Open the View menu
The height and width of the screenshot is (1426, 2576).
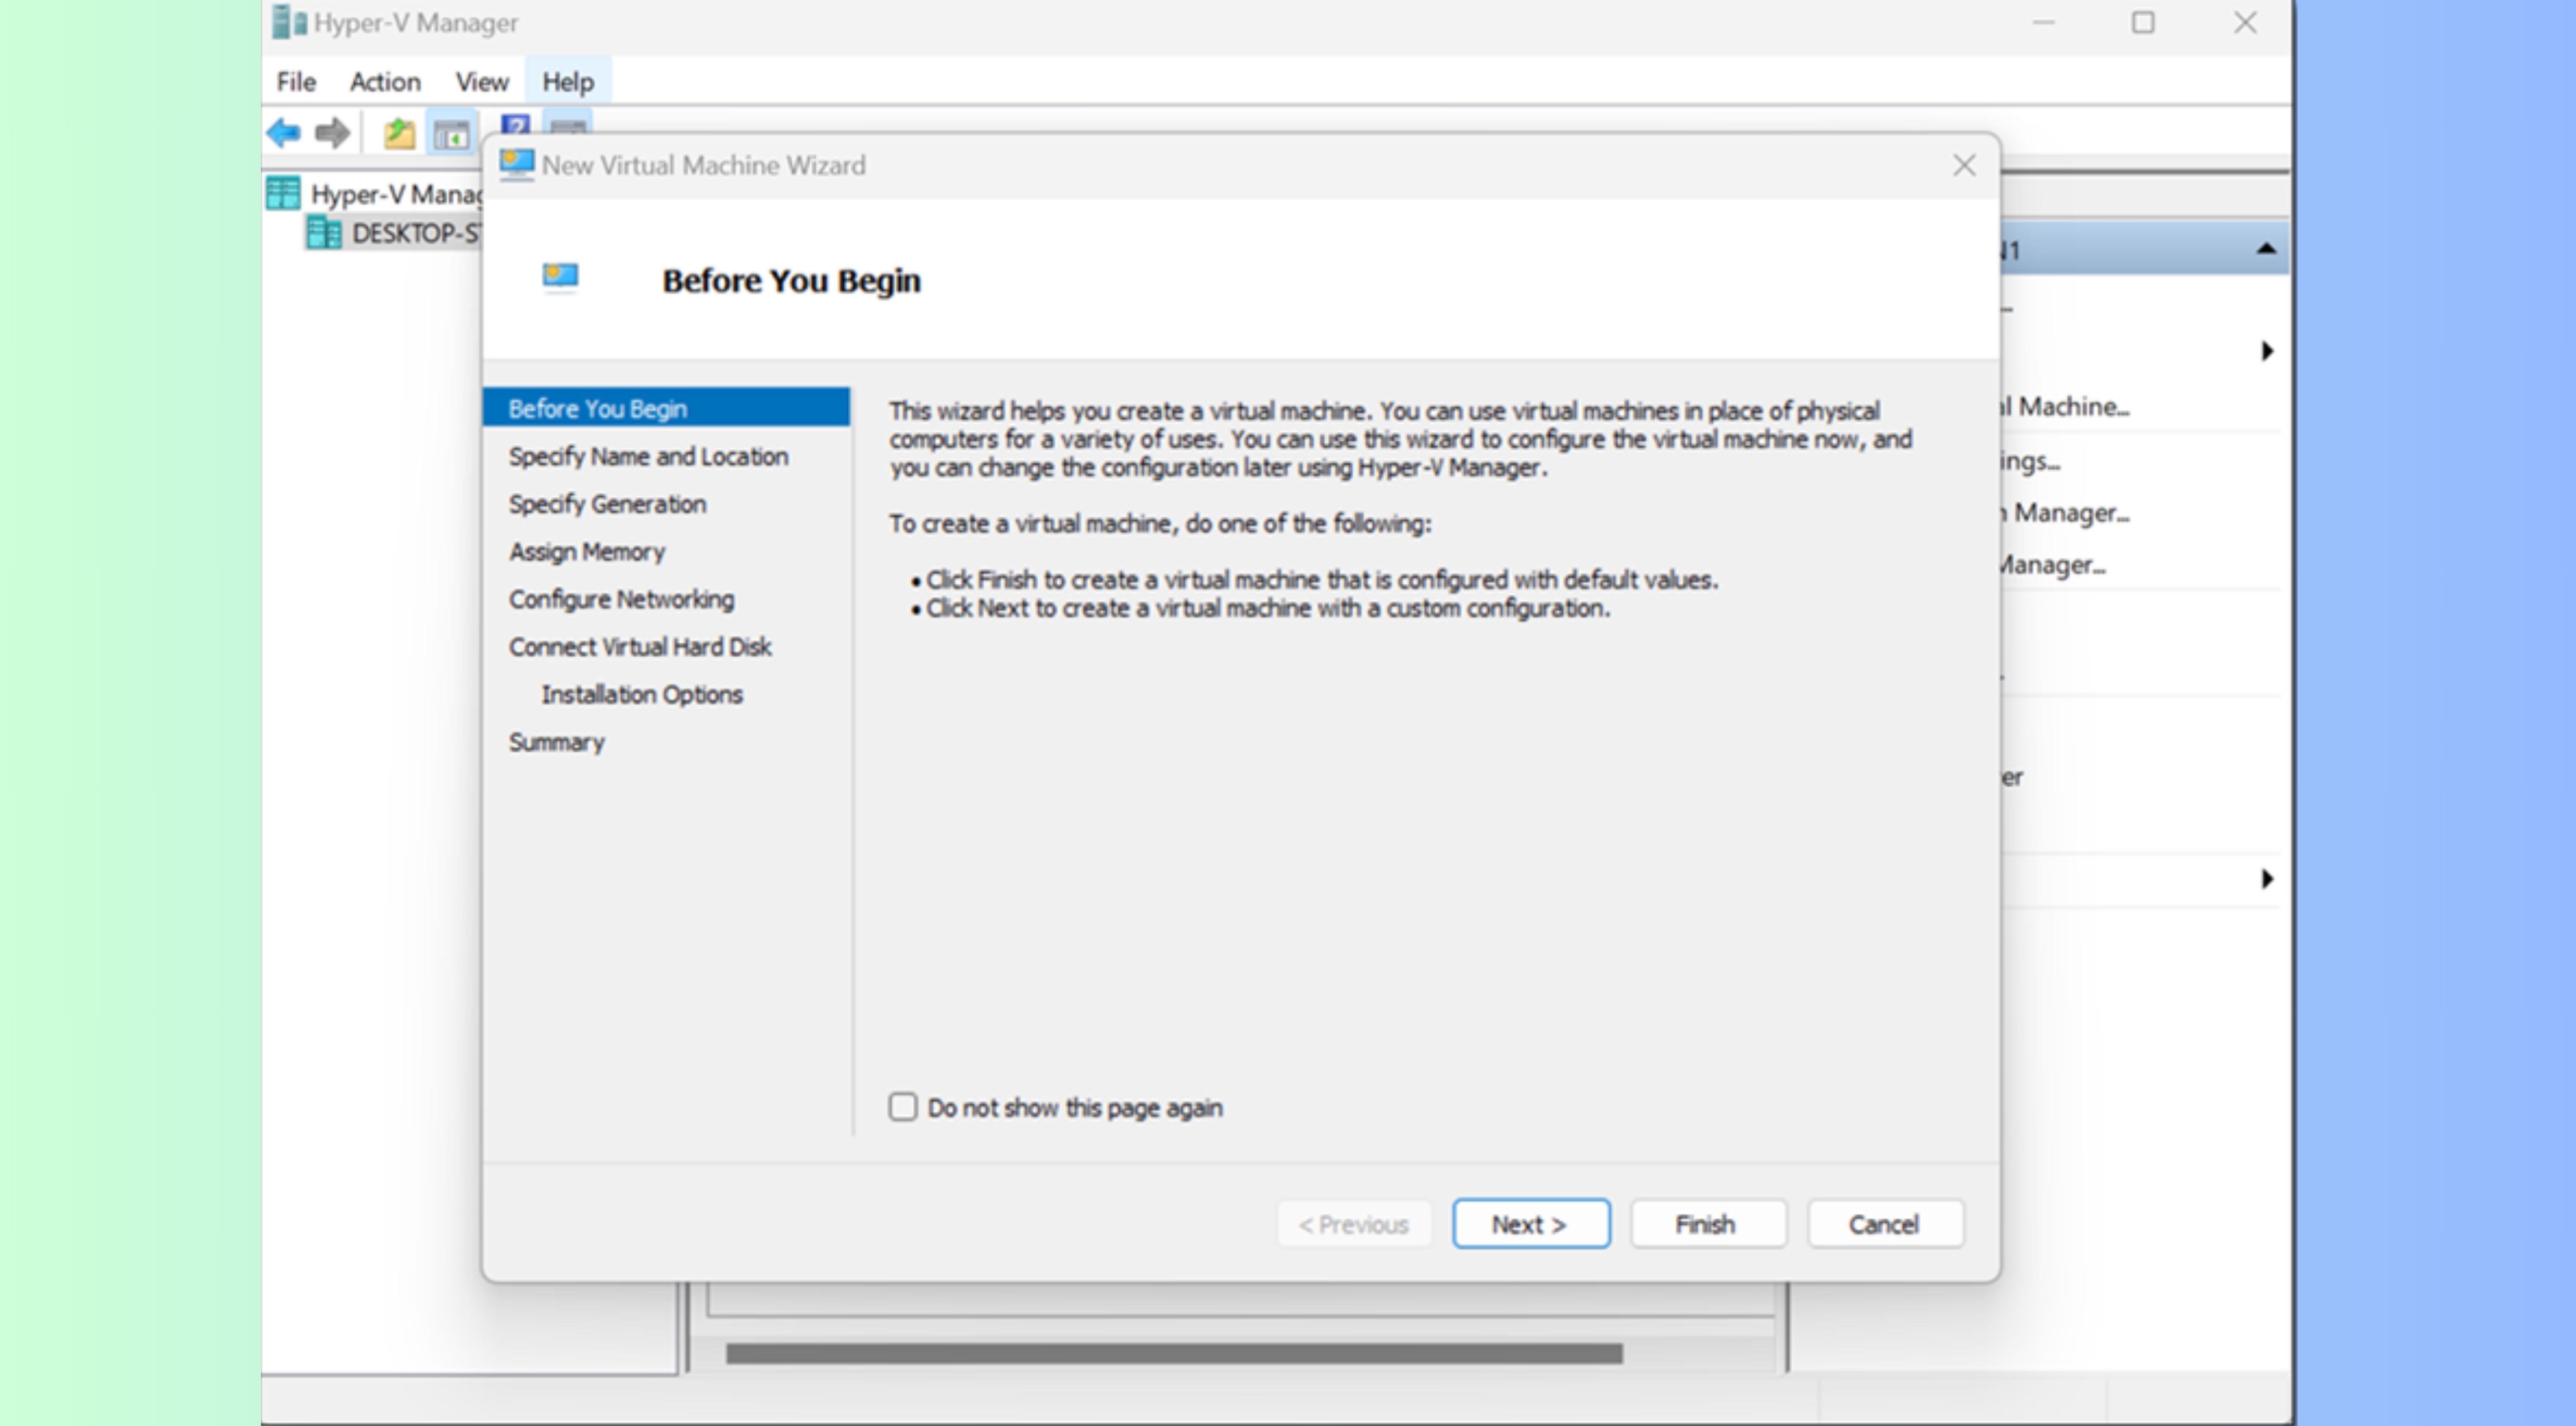pos(482,82)
